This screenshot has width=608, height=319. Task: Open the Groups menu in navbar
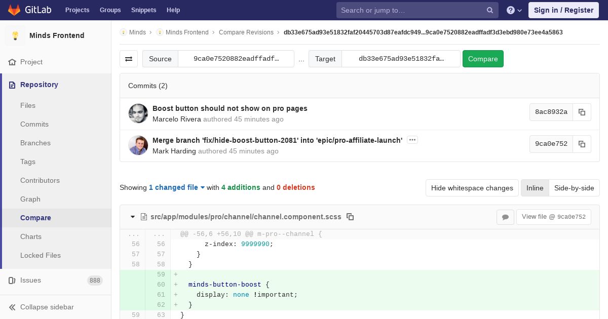[110, 10]
